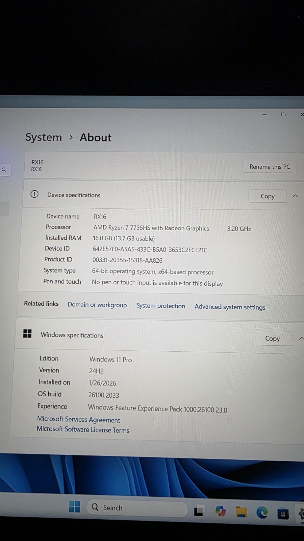Click the Device specifications heading
The image size is (304, 541).
(x=74, y=195)
